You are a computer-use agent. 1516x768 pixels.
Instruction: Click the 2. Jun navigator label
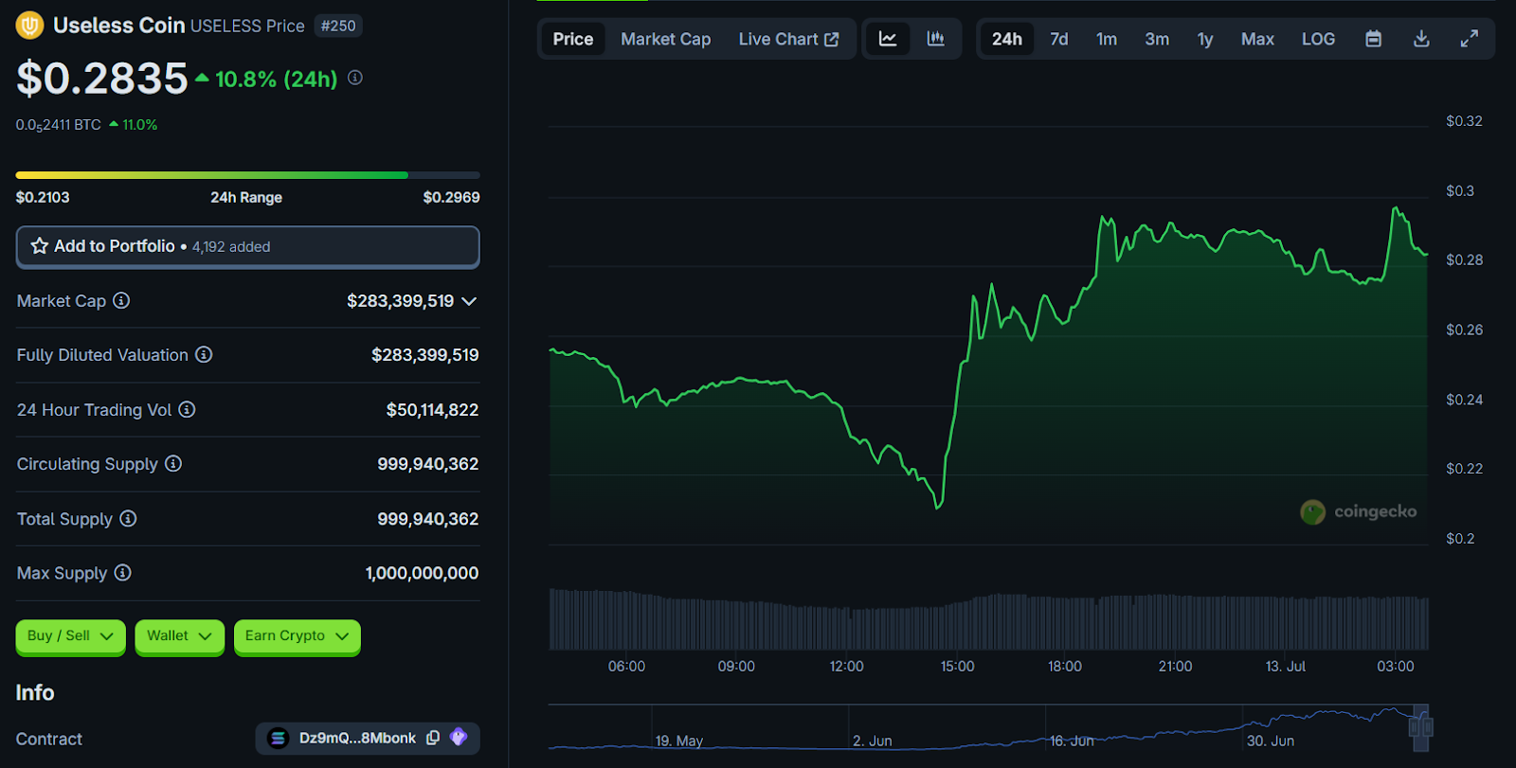[x=873, y=741]
